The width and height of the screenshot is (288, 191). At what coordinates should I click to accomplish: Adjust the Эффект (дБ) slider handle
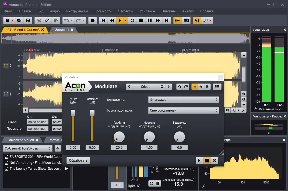(x=92, y=113)
